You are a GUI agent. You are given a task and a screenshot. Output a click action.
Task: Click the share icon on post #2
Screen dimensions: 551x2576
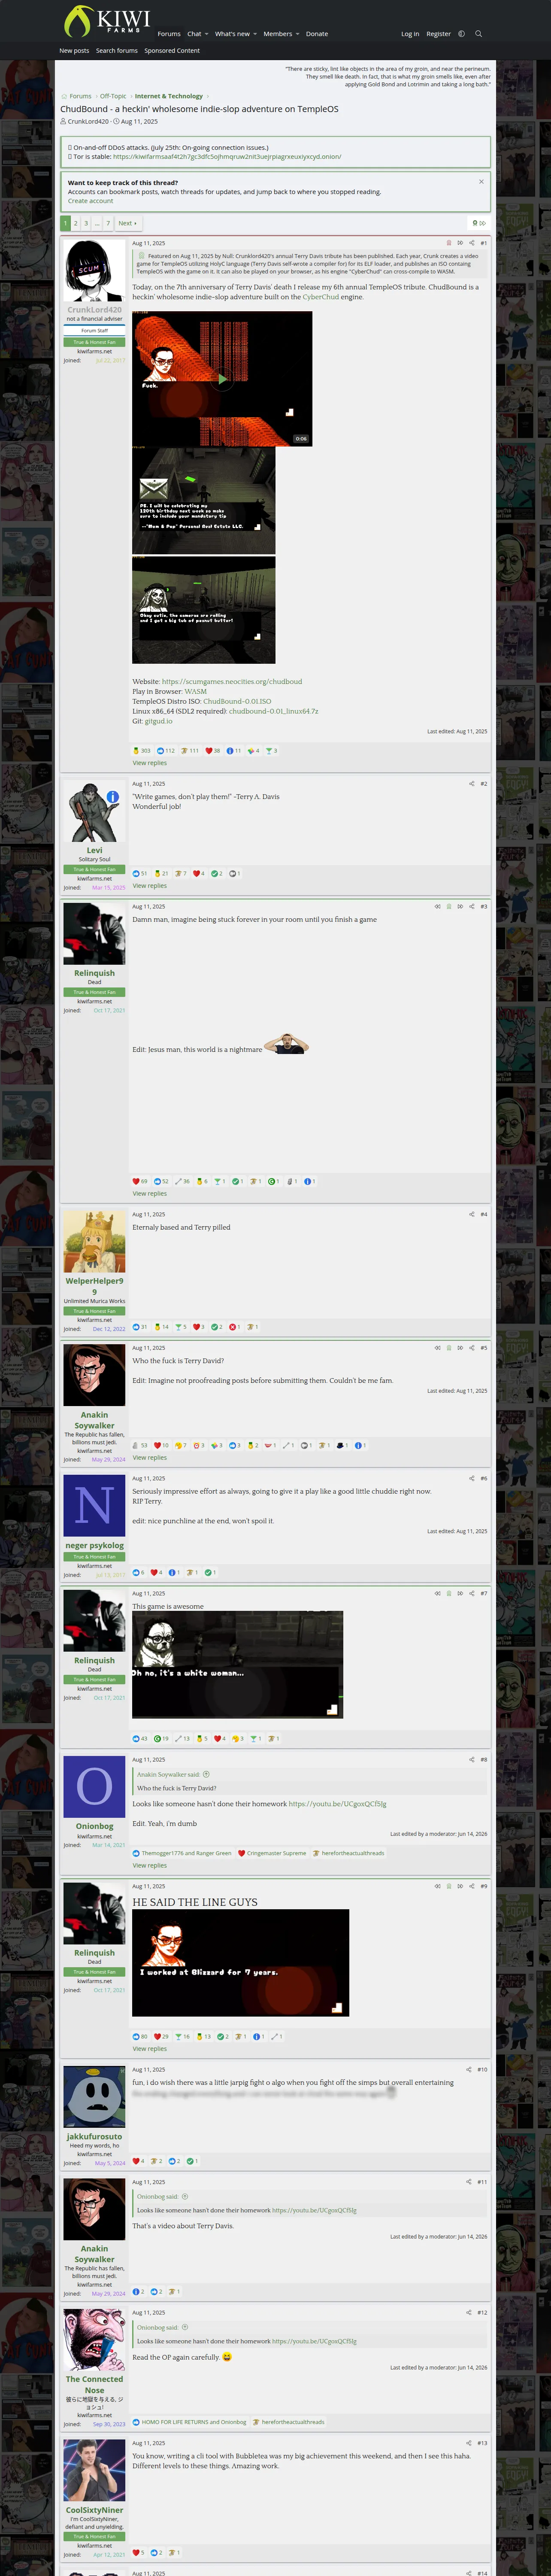(472, 784)
